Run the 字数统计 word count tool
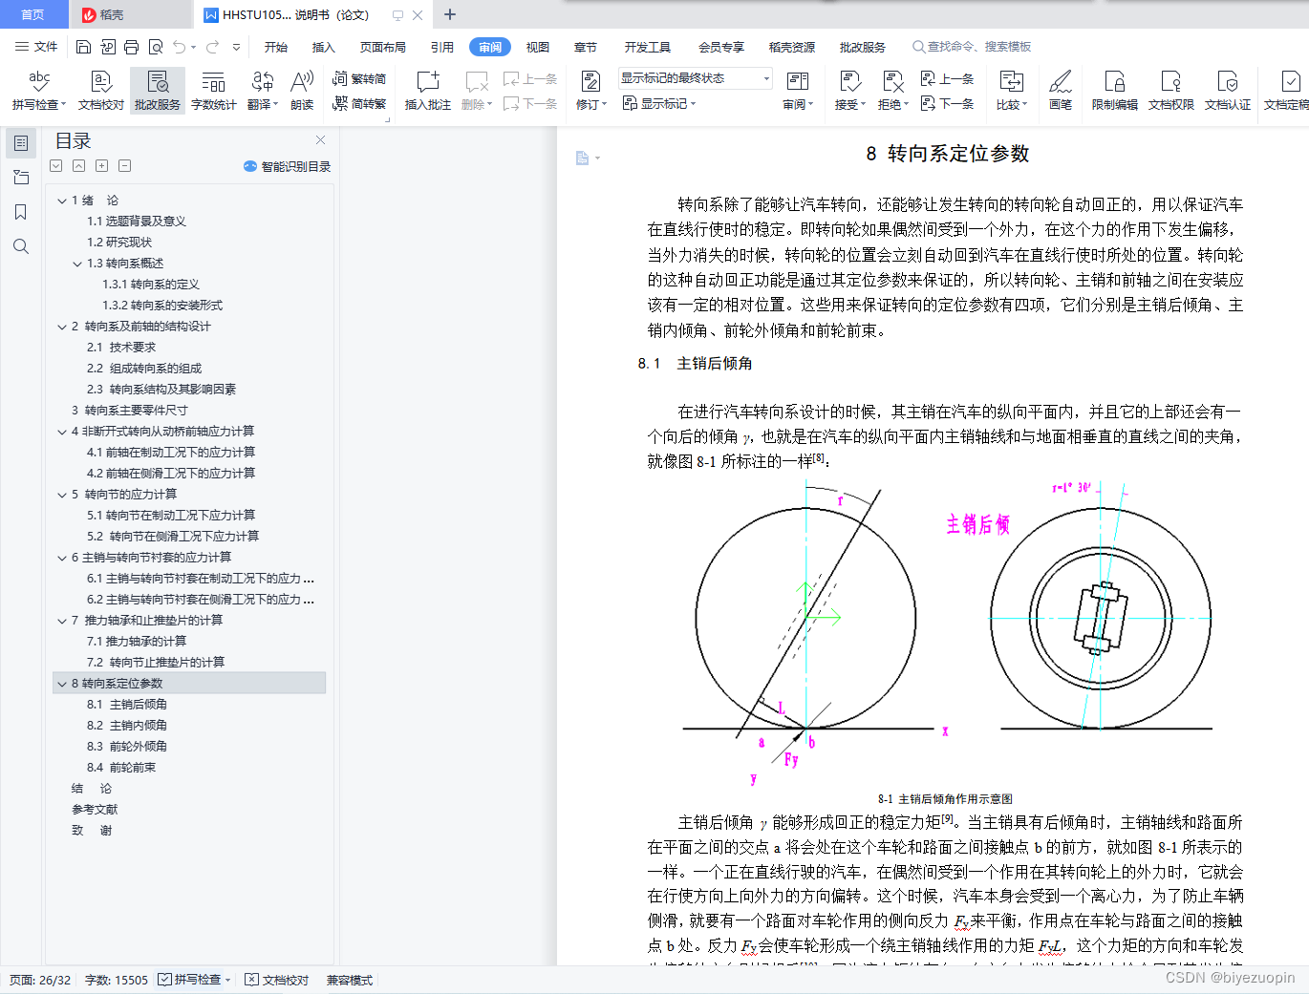This screenshot has height=994, width=1309. 214,91
